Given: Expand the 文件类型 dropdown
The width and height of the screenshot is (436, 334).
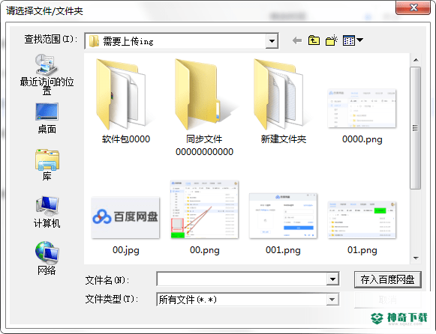Looking at the screenshot, I should (332, 300).
